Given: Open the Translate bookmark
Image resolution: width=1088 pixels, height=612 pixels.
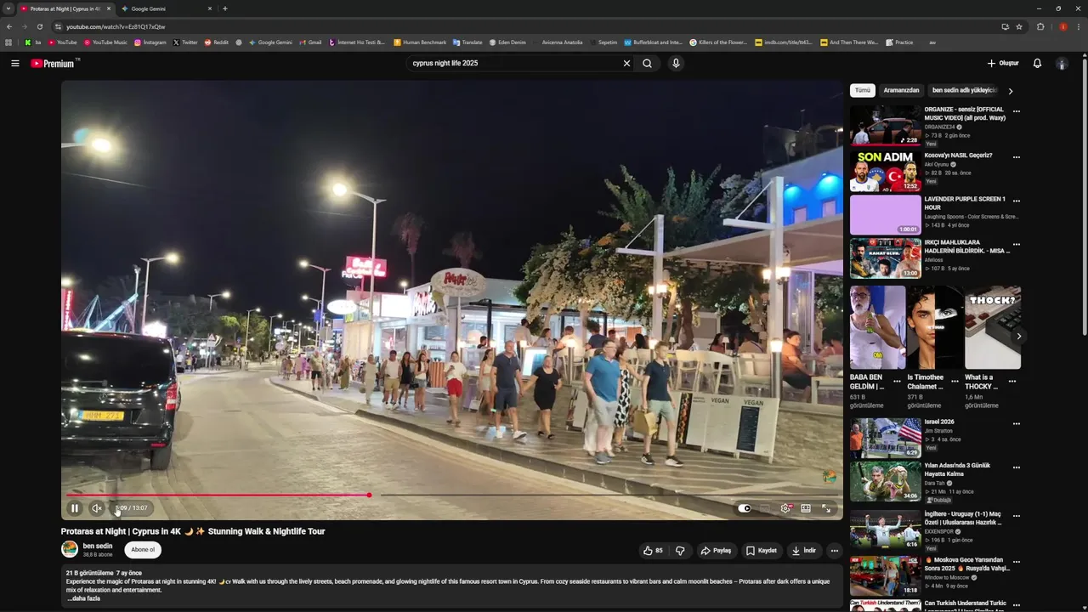Looking at the screenshot, I should click(467, 42).
